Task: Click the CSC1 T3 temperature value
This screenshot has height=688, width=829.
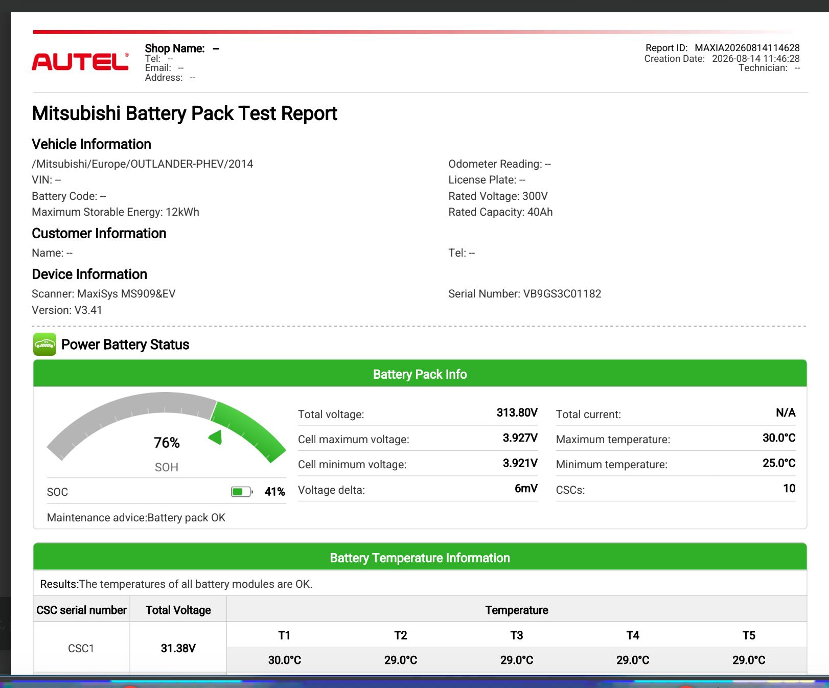Action: click(x=517, y=660)
